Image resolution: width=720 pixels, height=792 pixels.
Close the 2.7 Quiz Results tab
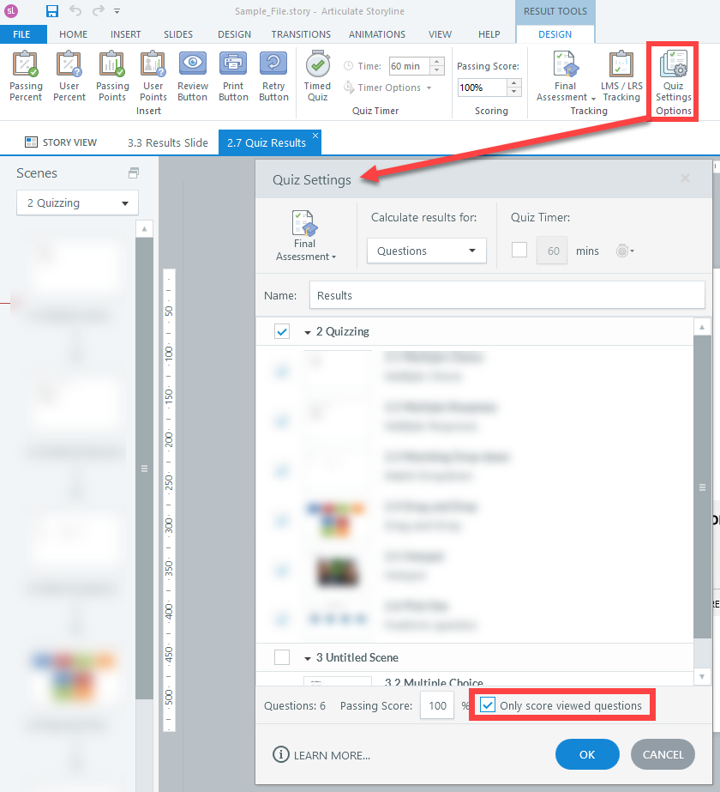[x=315, y=136]
